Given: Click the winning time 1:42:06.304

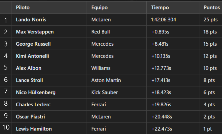Looking at the screenshot, I should click(164, 20).
